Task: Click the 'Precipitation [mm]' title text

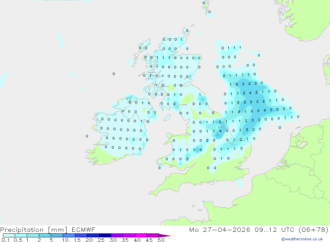Action: (x=34, y=229)
